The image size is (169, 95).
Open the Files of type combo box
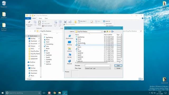pyautogui.click(x=98, y=68)
